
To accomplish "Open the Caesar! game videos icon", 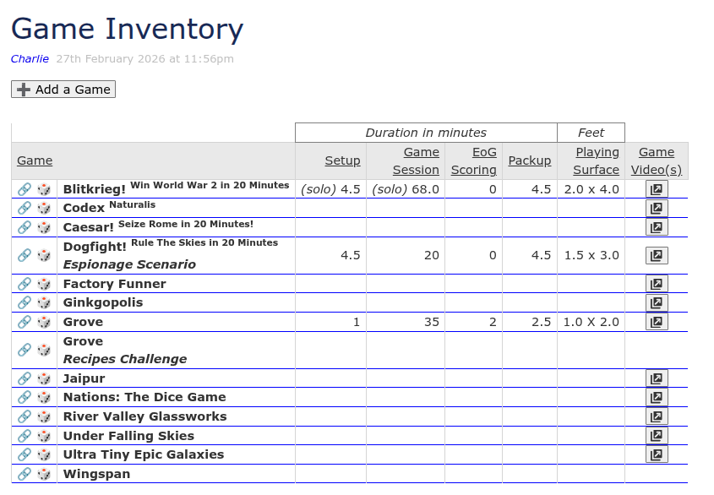I will (x=657, y=226).
